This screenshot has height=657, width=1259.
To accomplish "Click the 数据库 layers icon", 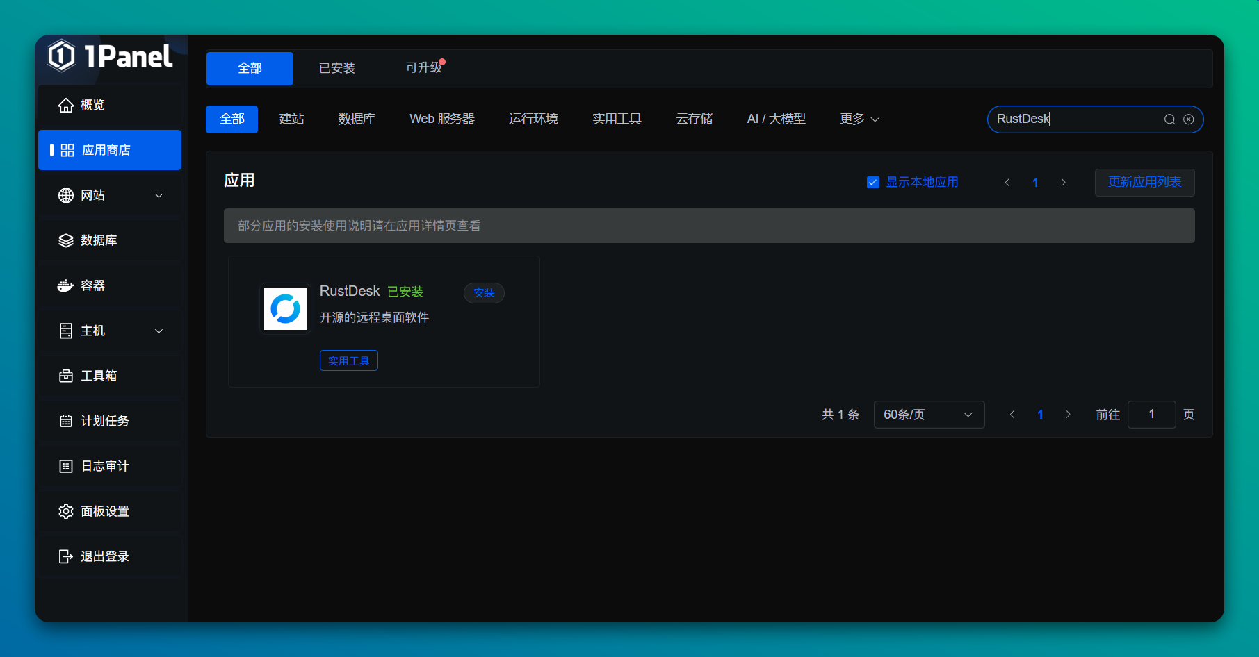I will [66, 240].
